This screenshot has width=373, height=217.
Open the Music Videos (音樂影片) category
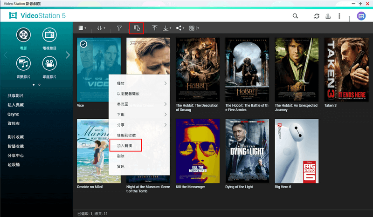coord(23,68)
